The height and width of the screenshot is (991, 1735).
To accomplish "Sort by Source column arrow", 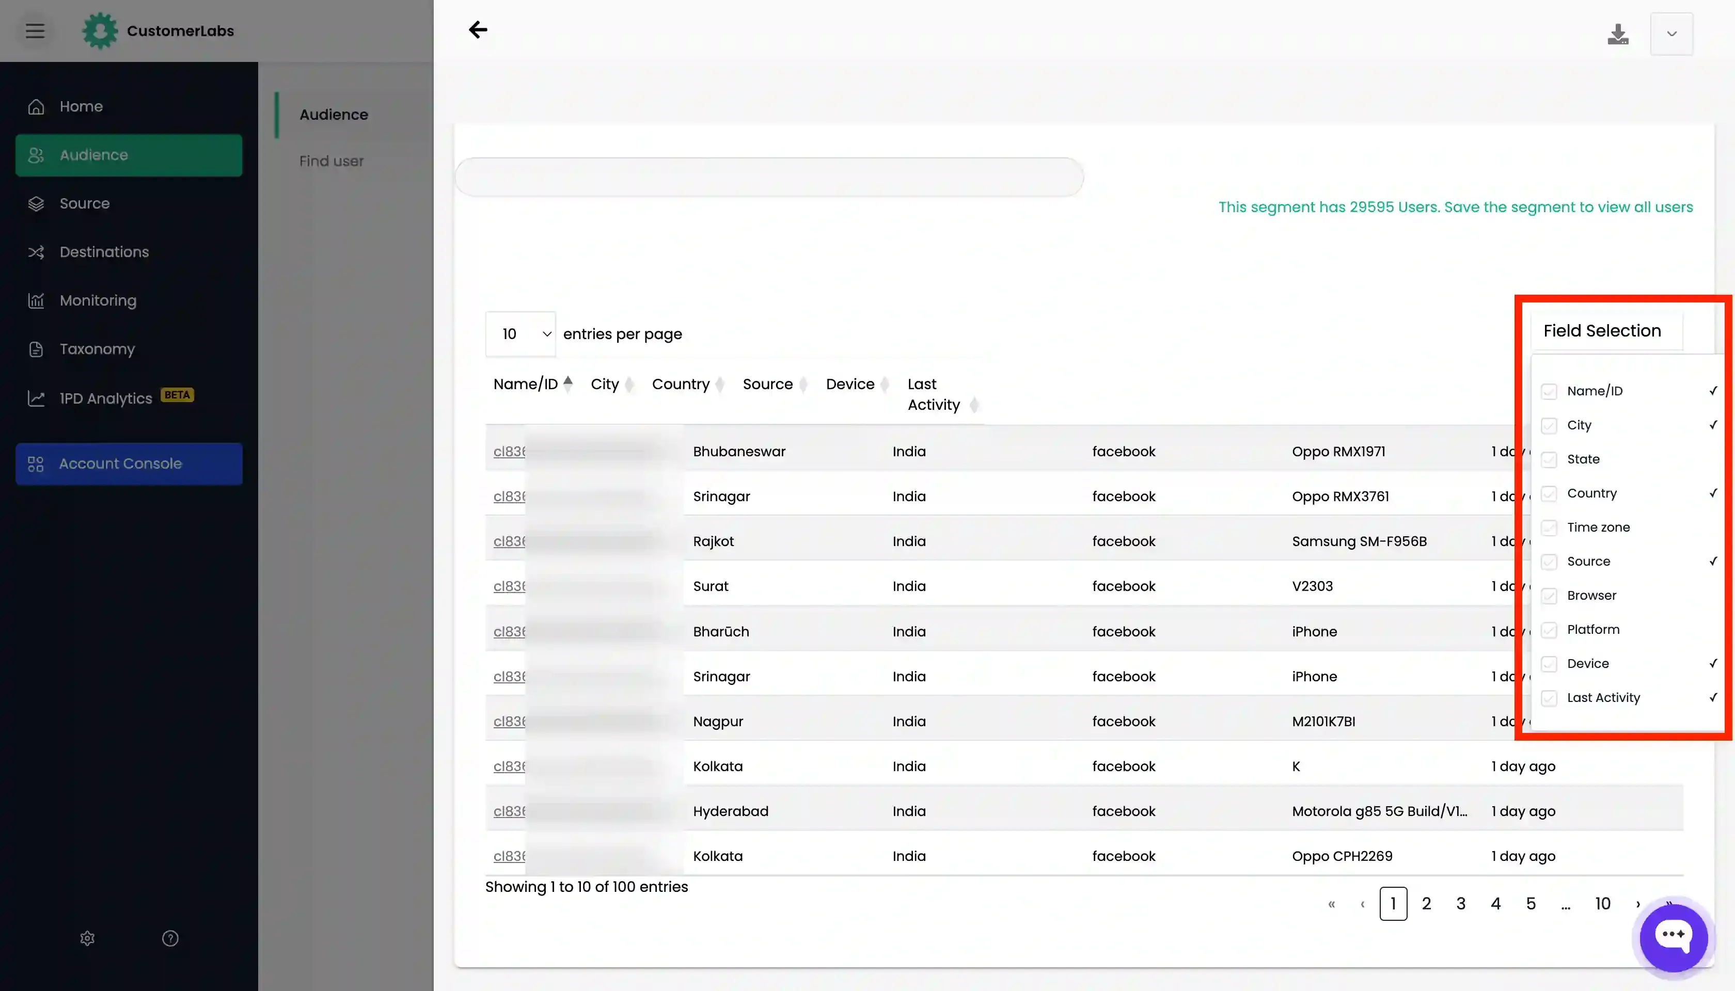I will 803,384.
